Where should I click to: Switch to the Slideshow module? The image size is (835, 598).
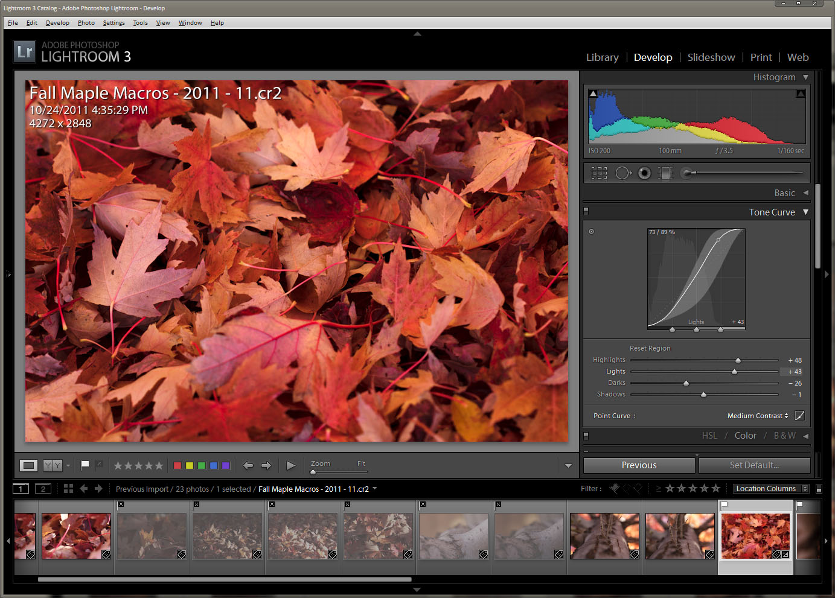[711, 57]
